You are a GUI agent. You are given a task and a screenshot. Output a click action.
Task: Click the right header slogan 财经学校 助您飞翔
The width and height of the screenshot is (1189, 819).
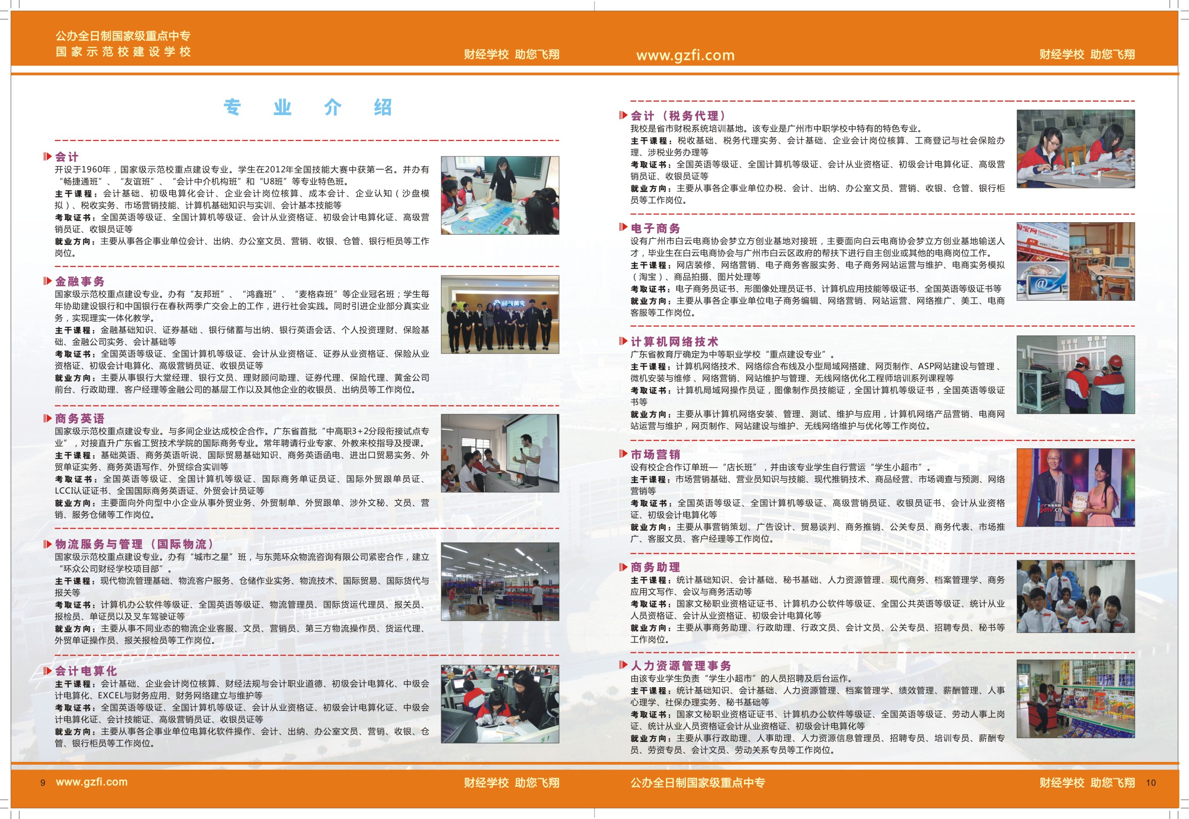pos(1087,54)
